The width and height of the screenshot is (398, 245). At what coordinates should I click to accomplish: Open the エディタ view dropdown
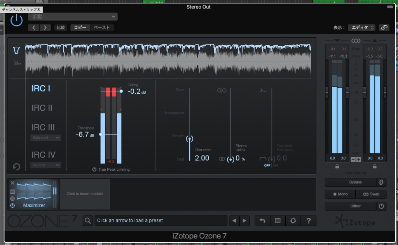[x=362, y=28]
